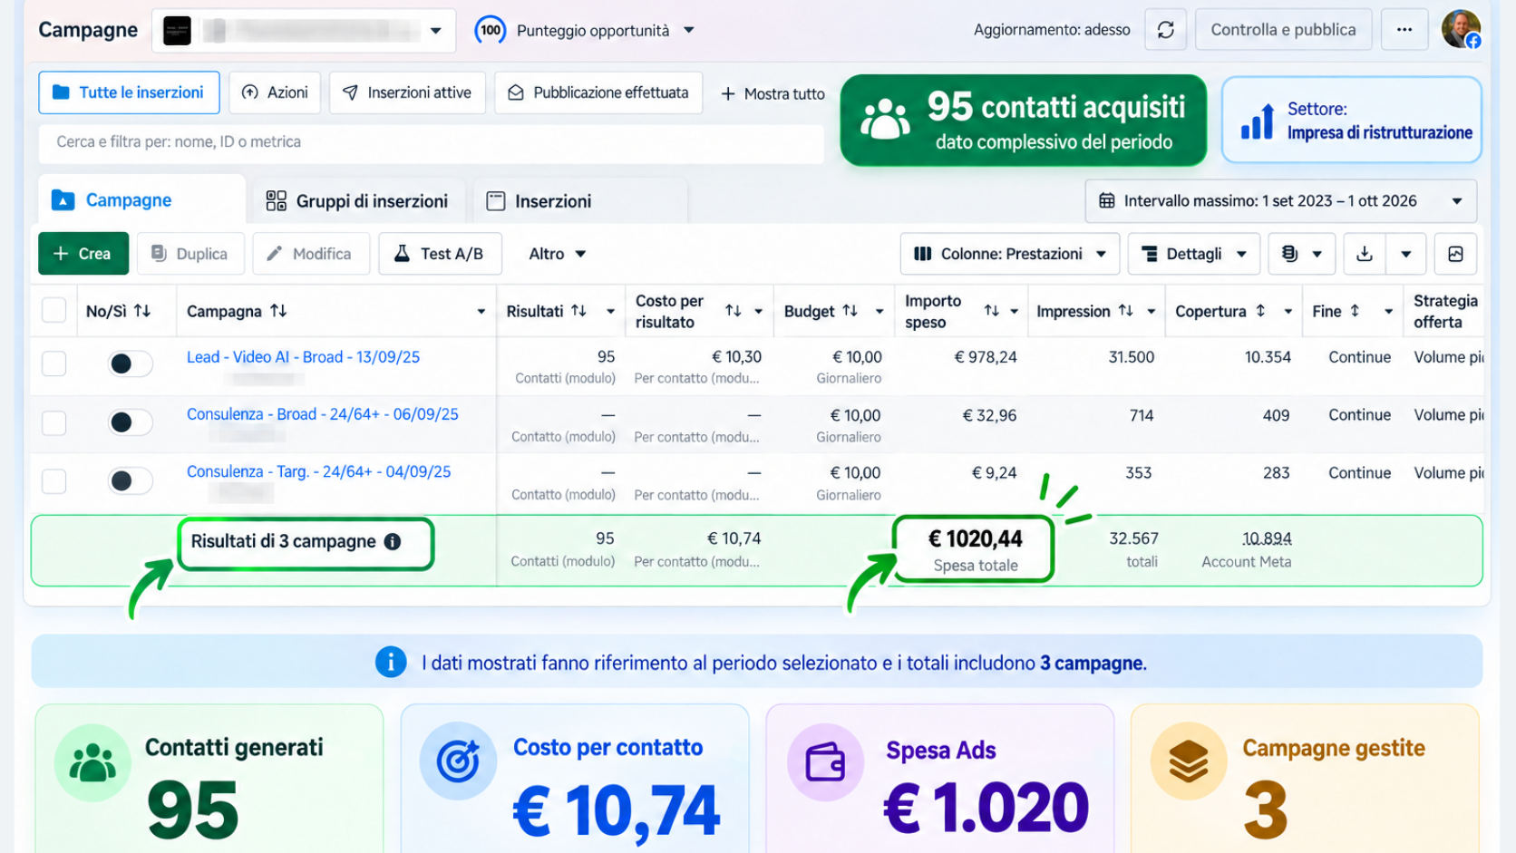The width and height of the screenshot is (1516, 853).
Task: Open the profile avatar menu
Action: coord(1461,29)
